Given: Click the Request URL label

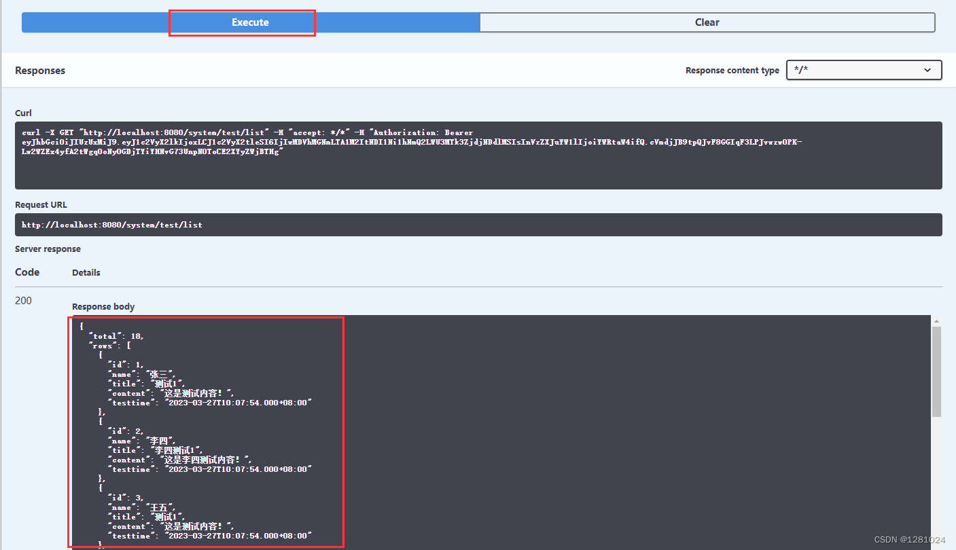Looking at the screenshot, I should (x=41, y=205).
